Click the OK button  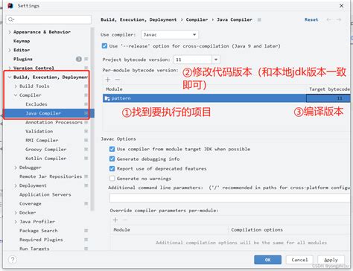[267, 260]
